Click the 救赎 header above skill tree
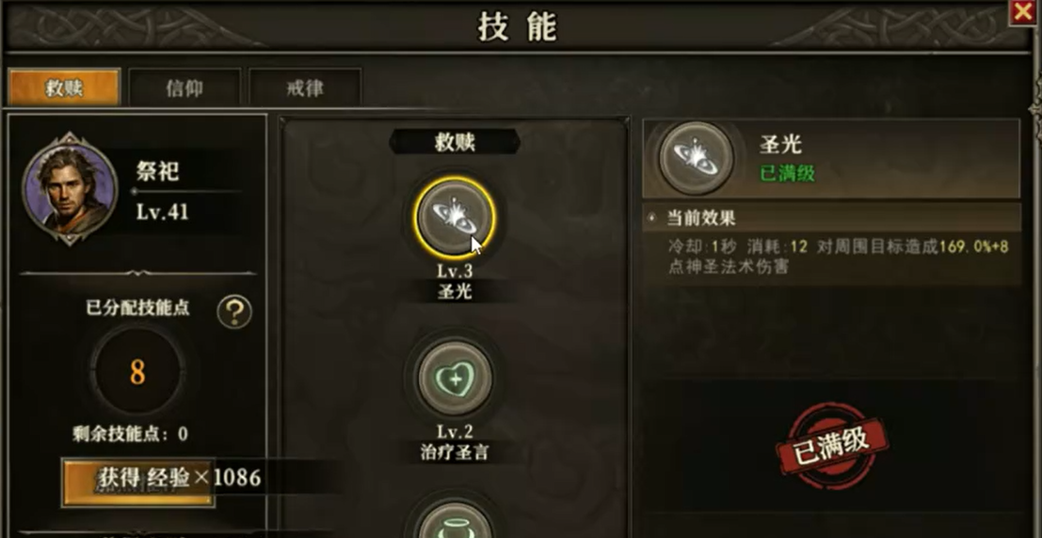The height and width of the screenshot is (538, 1042). coord(455,141)
